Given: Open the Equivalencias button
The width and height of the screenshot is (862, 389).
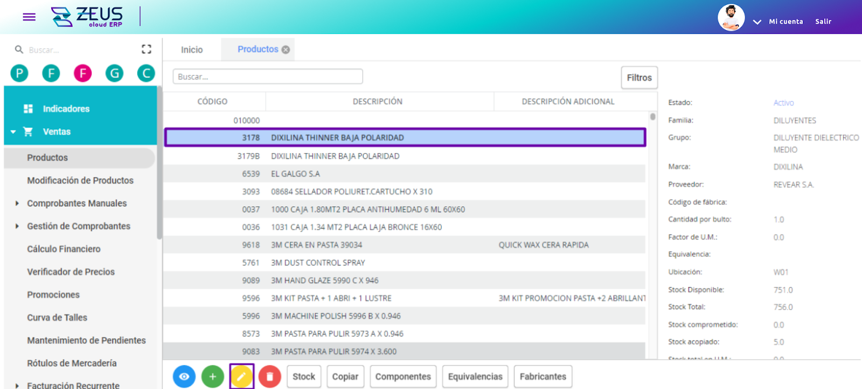Looking at the screenshot, I should 475,377.
